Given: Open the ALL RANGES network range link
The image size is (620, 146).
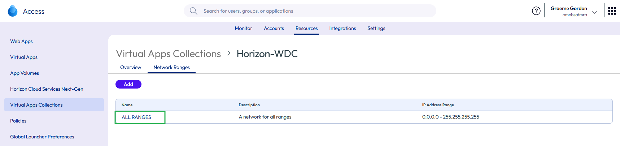Looking at the screenshot, I should point(136,117).
